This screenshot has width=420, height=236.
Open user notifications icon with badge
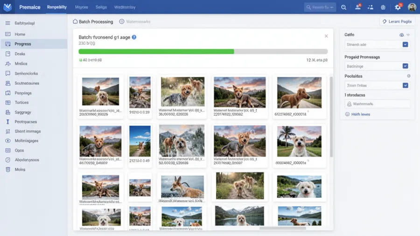(358, 7)
